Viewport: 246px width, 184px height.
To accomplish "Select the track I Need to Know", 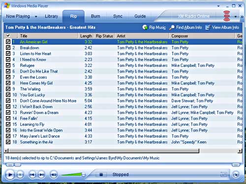I will pos(33,60).
